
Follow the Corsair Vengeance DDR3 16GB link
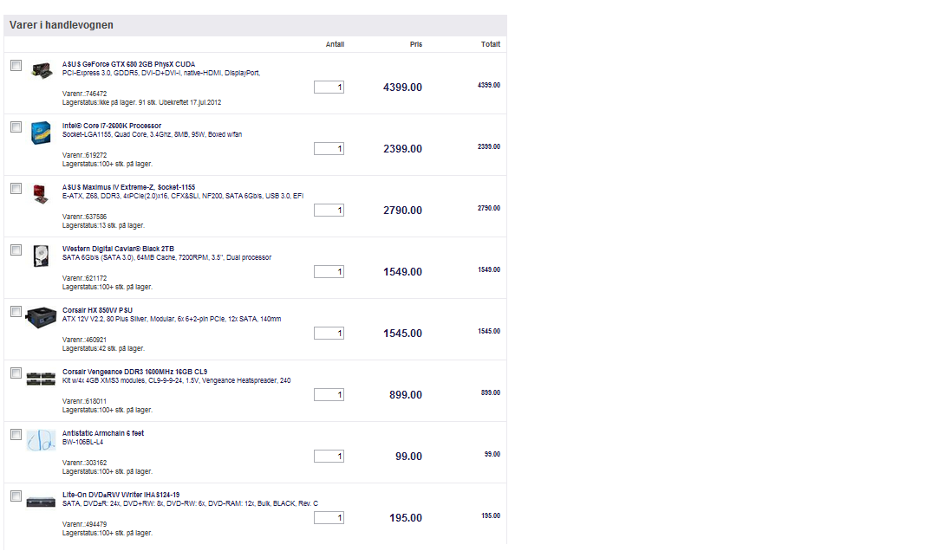tap(134, 372)
